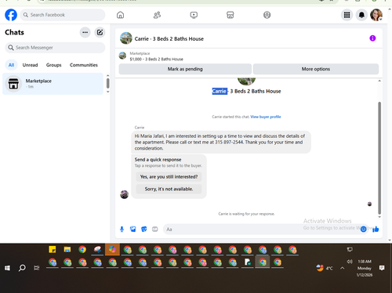Go to the Facebook Home icon

coord(120,15)
